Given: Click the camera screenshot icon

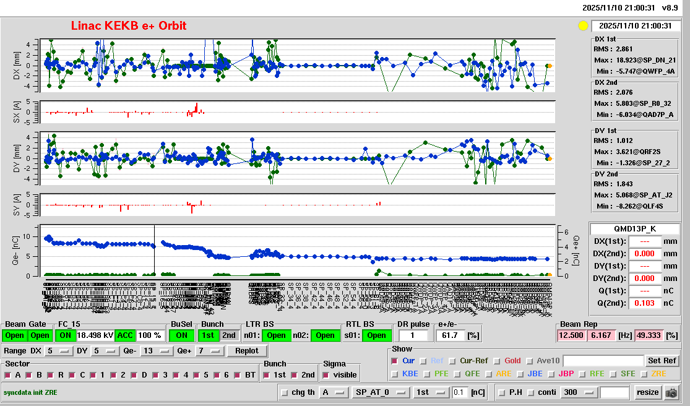Looking at the screenshot, I should tap(671, 392).
